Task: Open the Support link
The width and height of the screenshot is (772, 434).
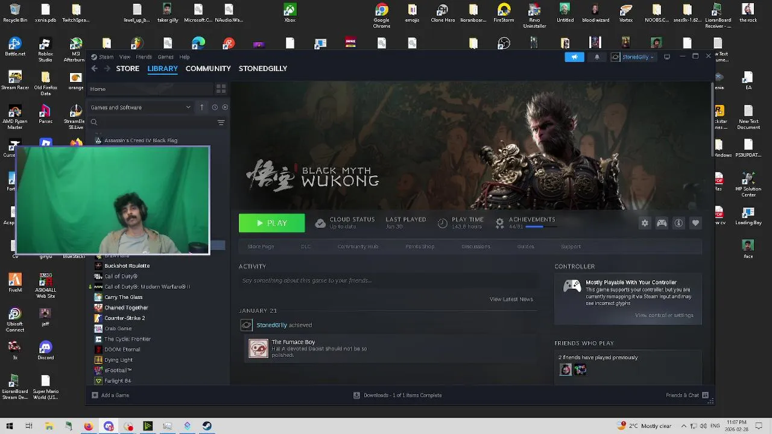Action: [x=571, y=247]
